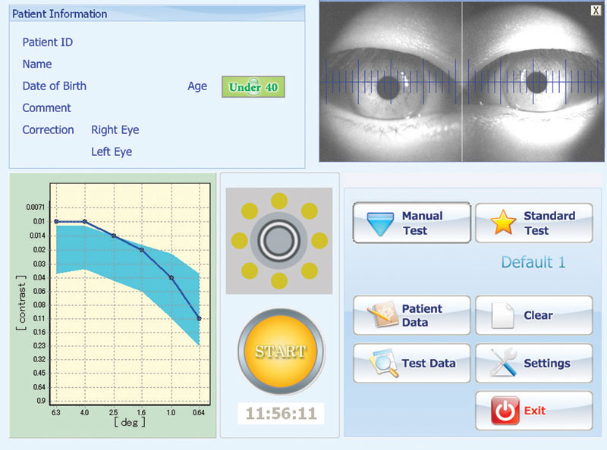Viewport: 607px width, 450px height.
Task: Open Settings via the tools icon
Action: coord(503,364)
